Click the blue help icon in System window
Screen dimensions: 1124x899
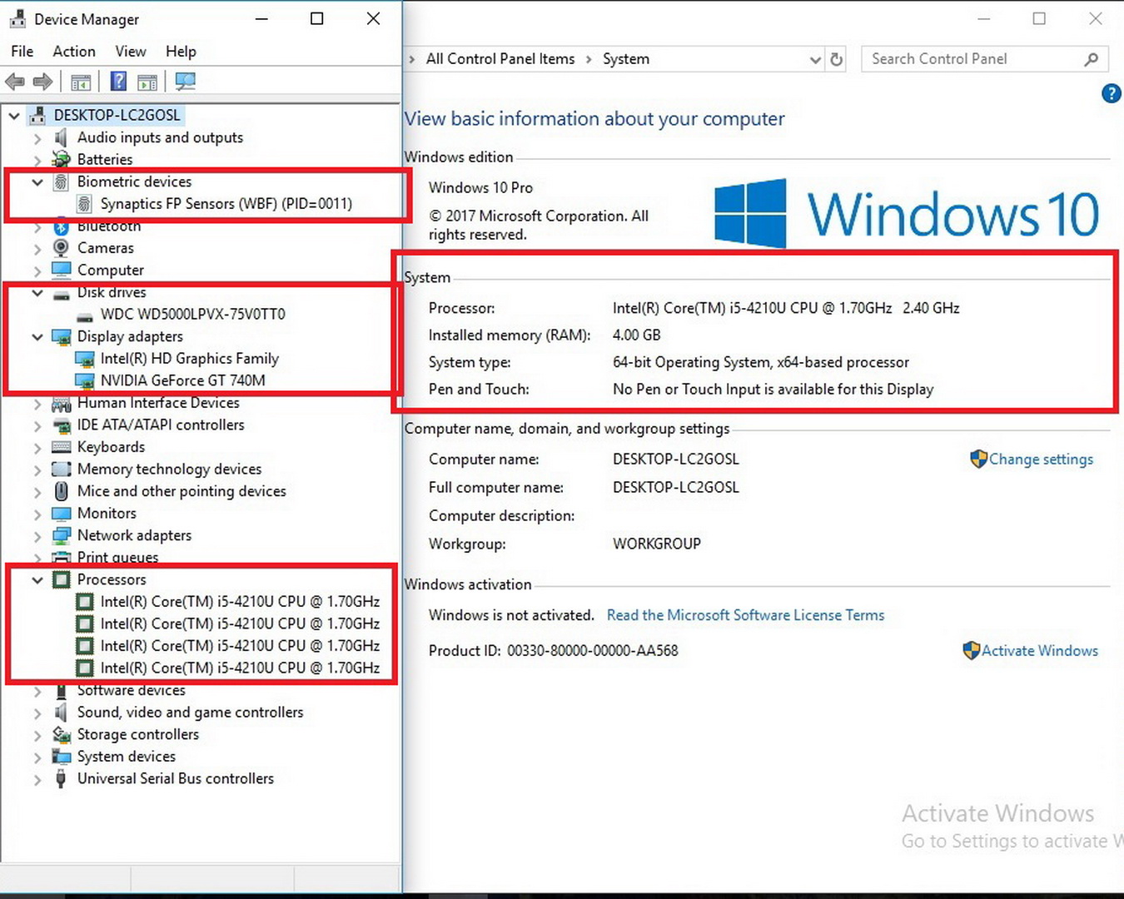coord(1111,93)
